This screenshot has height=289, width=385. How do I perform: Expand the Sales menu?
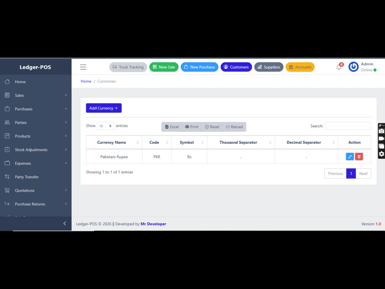[x=35, y=95]
